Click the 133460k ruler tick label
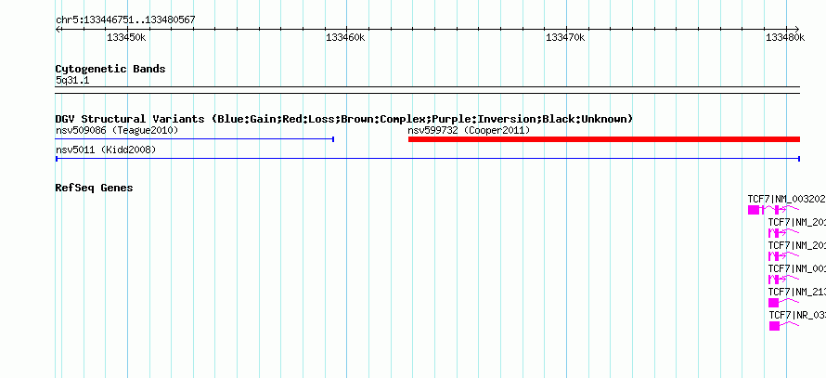The height and width of the screenshot is (378, 826). click(x=345, y=37)
